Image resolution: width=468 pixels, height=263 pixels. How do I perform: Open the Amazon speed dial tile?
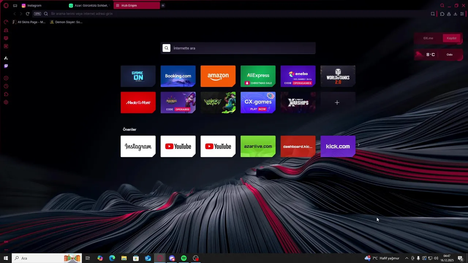click(218, 76)
